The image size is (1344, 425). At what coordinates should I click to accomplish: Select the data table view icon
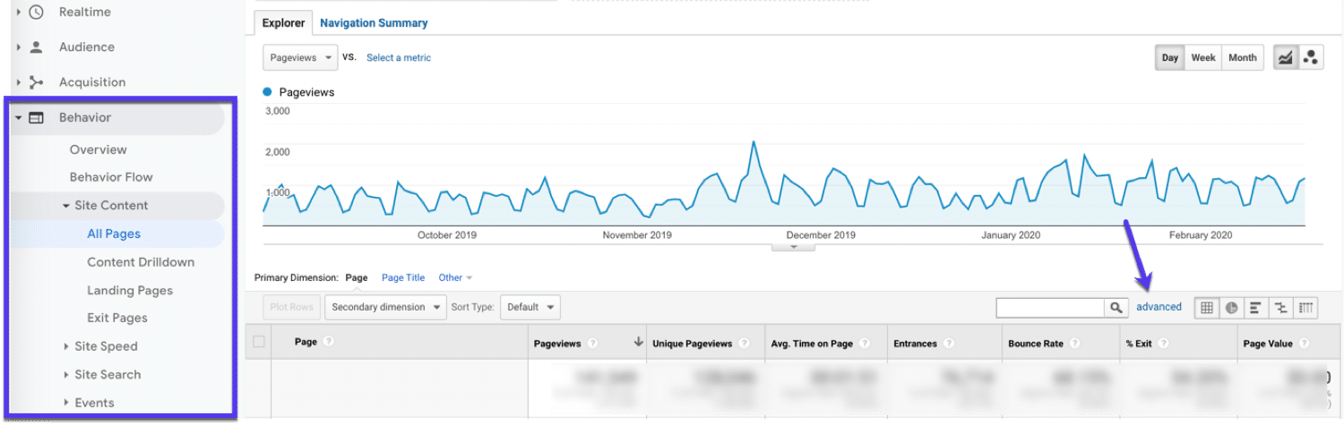[x=1207, y=307]
